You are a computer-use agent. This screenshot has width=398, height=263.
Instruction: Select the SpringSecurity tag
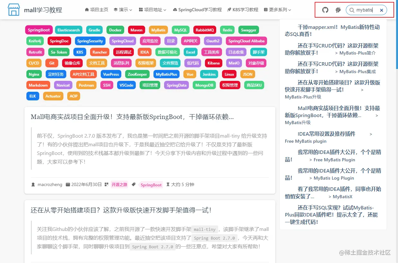coord(90,41)
